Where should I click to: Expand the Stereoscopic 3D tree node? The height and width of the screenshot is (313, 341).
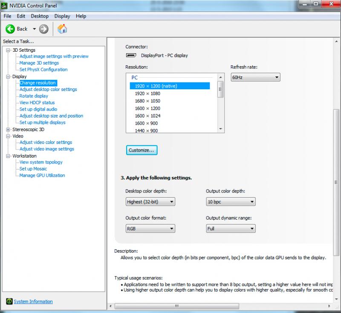click(8, 129)
